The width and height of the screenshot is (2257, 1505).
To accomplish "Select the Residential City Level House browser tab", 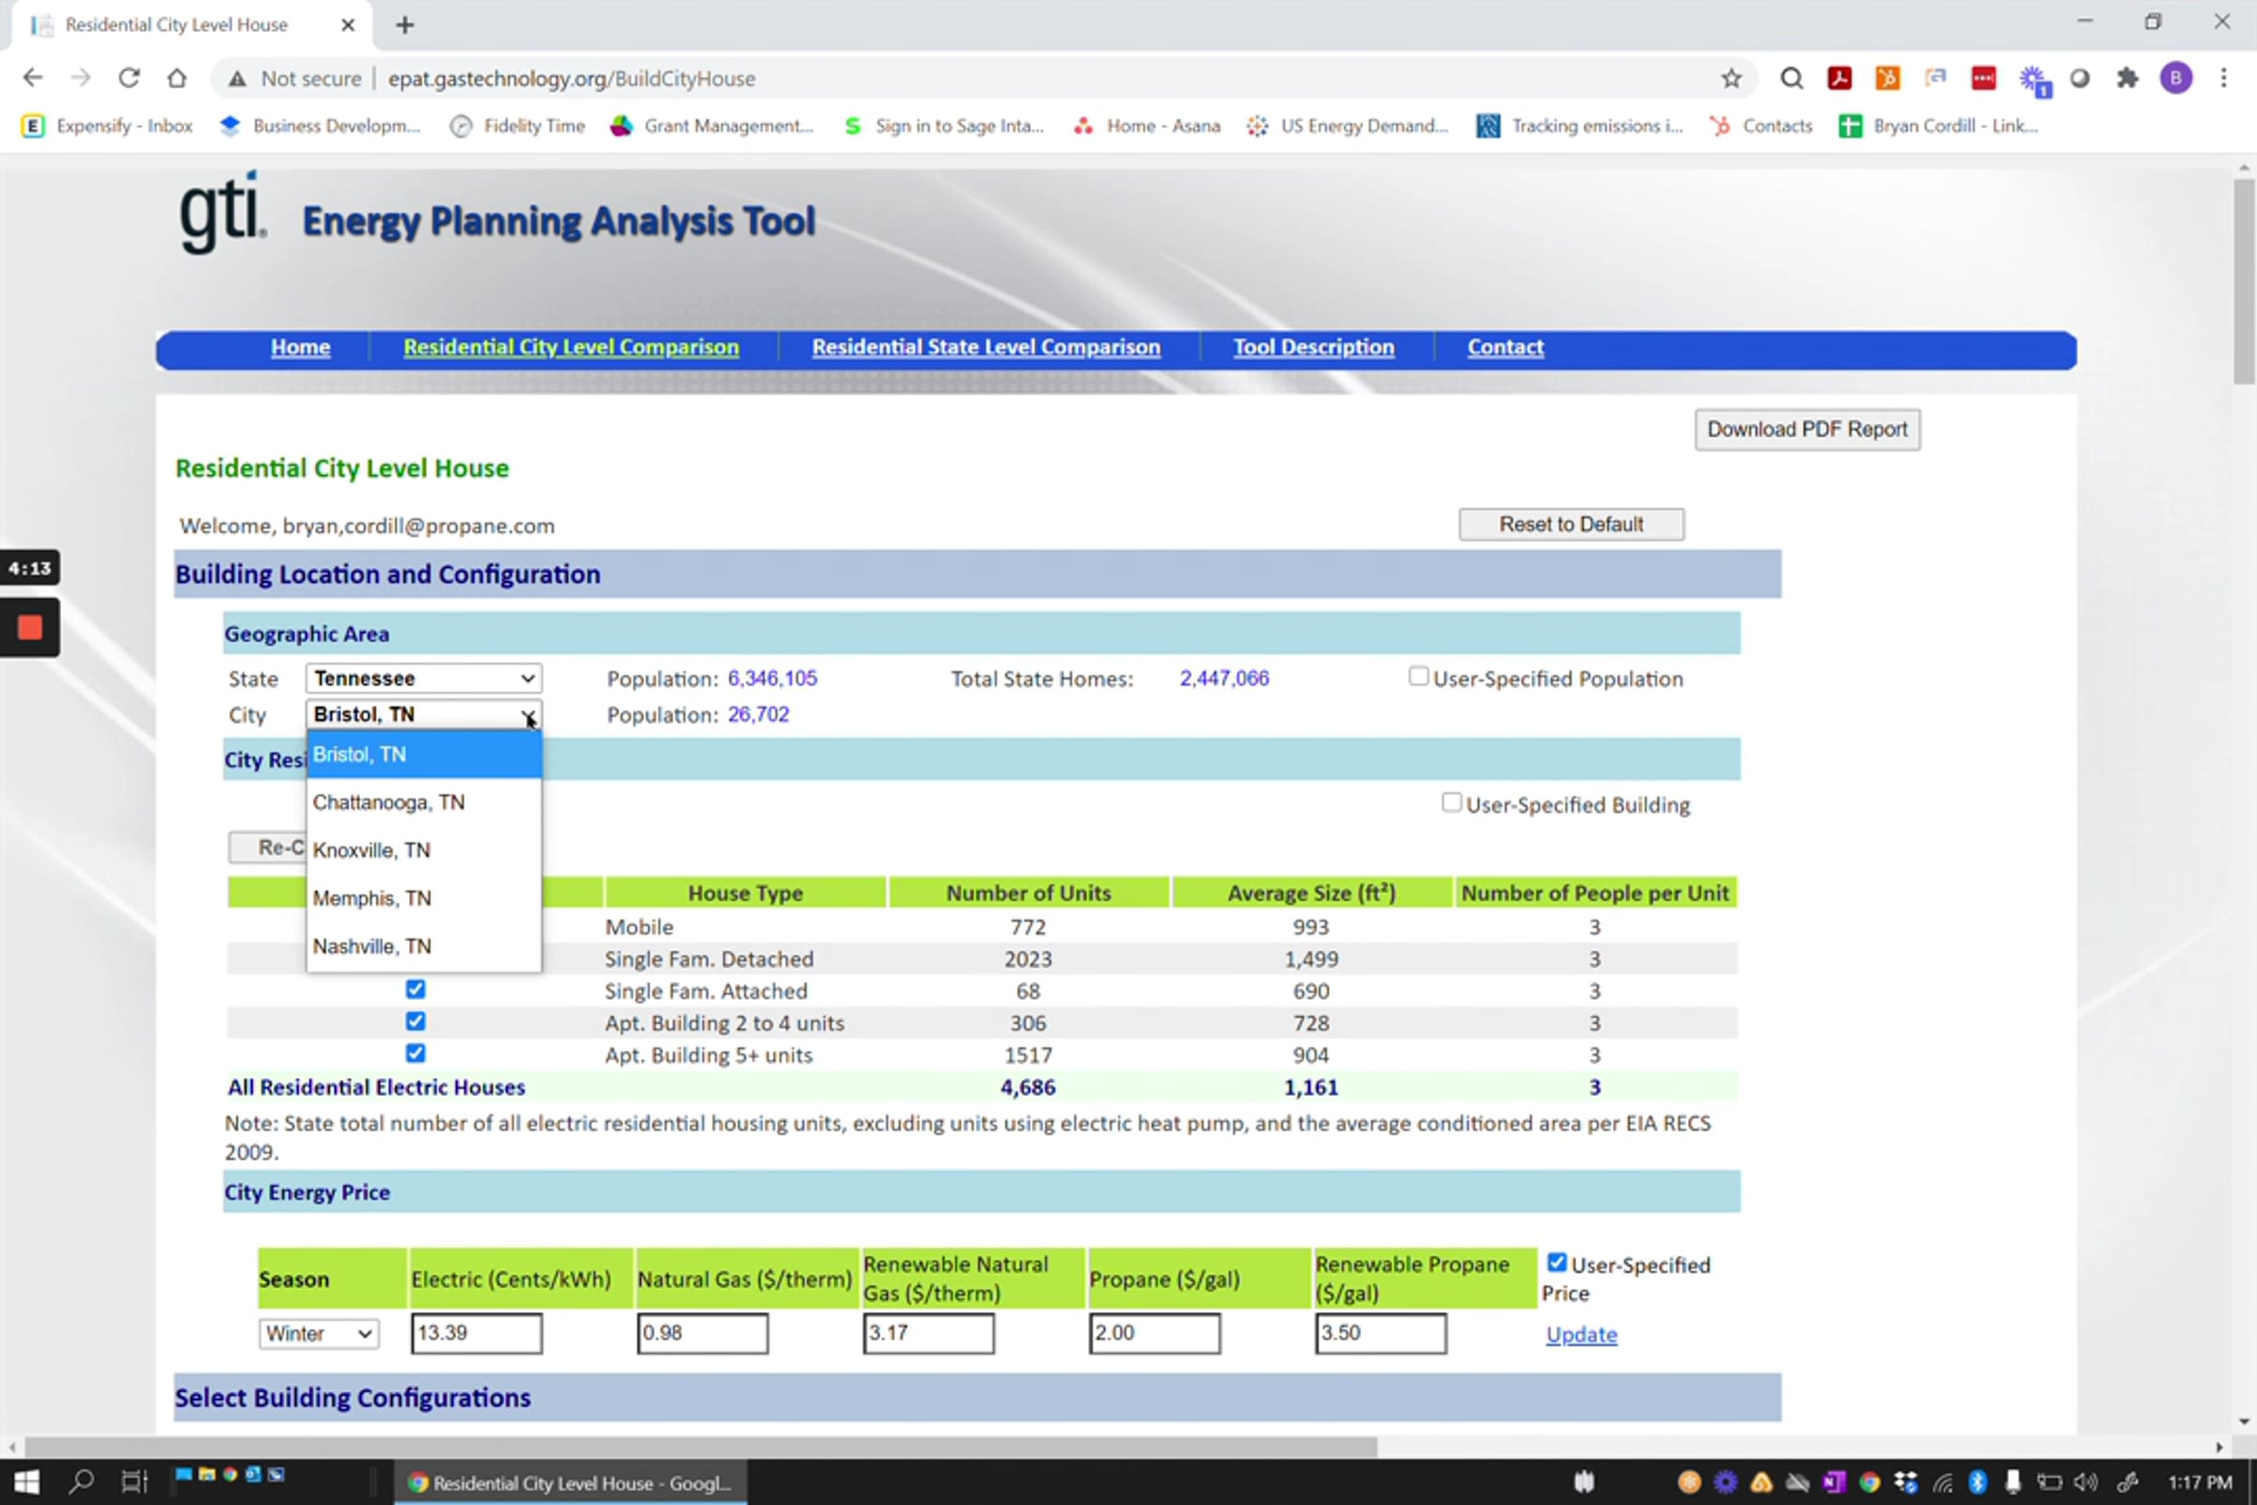I will [x=190, y=26].
